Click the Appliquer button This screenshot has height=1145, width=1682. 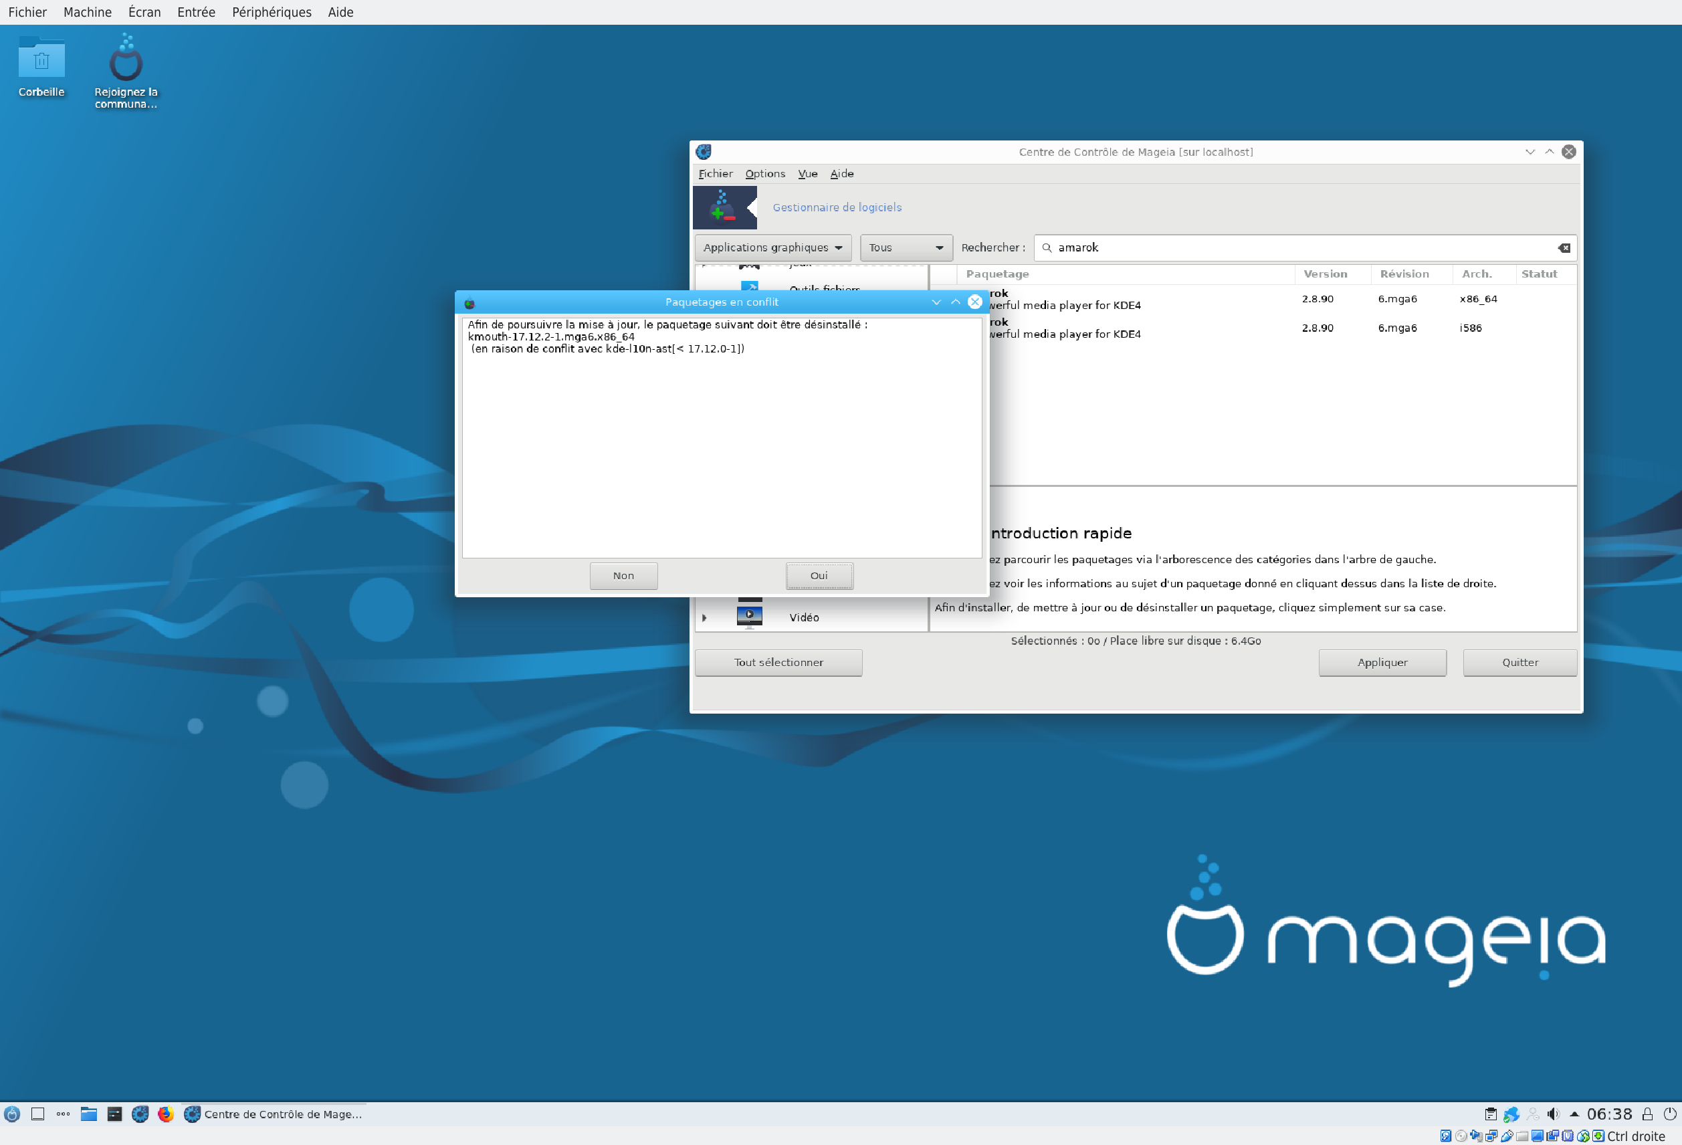(x=1382, y=662)
